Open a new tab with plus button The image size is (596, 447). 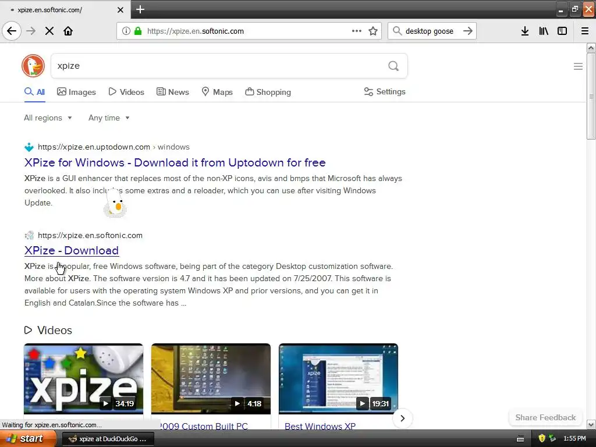tap(140, 9)
